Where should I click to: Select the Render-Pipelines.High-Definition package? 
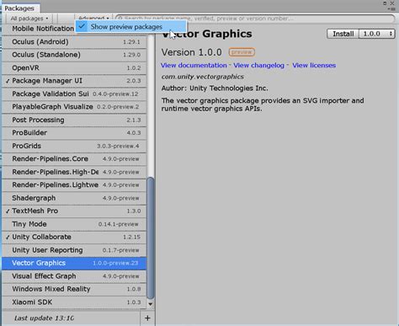click(74, 172)
